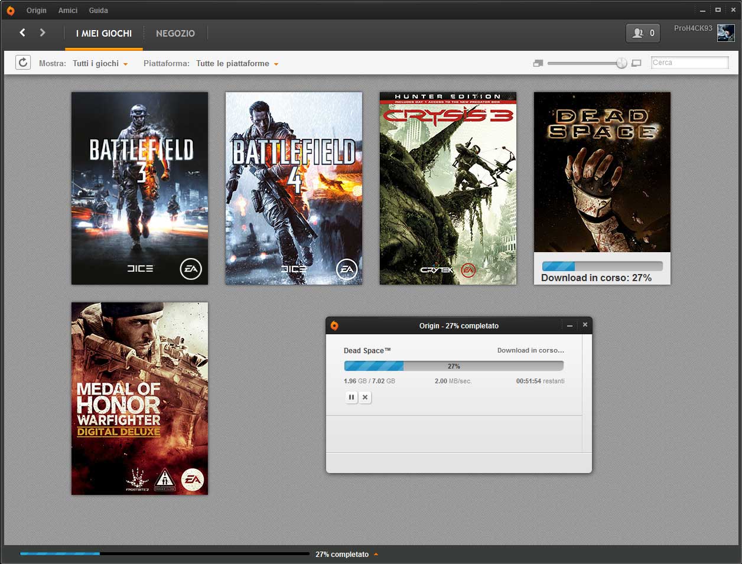Cancel the Dead Space download
The height and width of the screenshot is (564, 742).
(365, 397)
